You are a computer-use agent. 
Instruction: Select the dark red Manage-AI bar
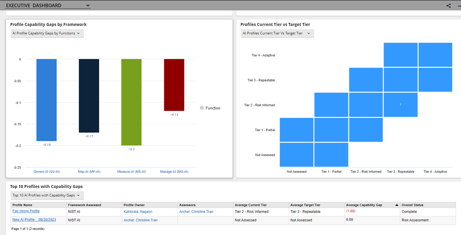(x=174, y=85)
